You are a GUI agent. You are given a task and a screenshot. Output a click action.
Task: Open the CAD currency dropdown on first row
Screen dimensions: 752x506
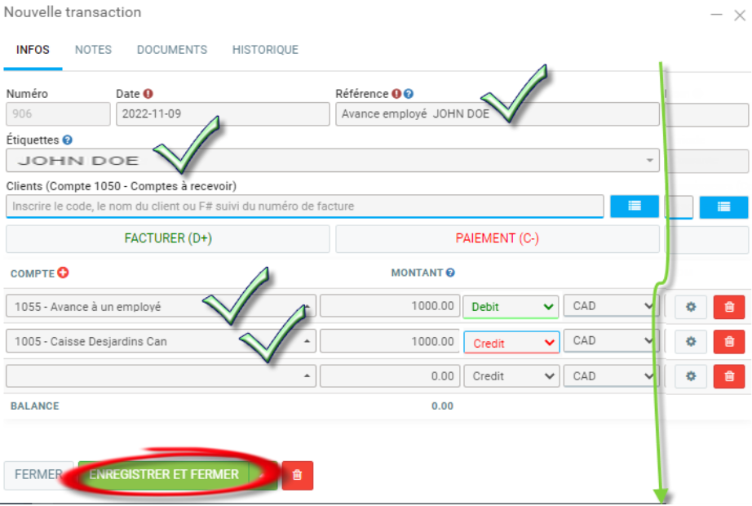click(x=610, y=307)
